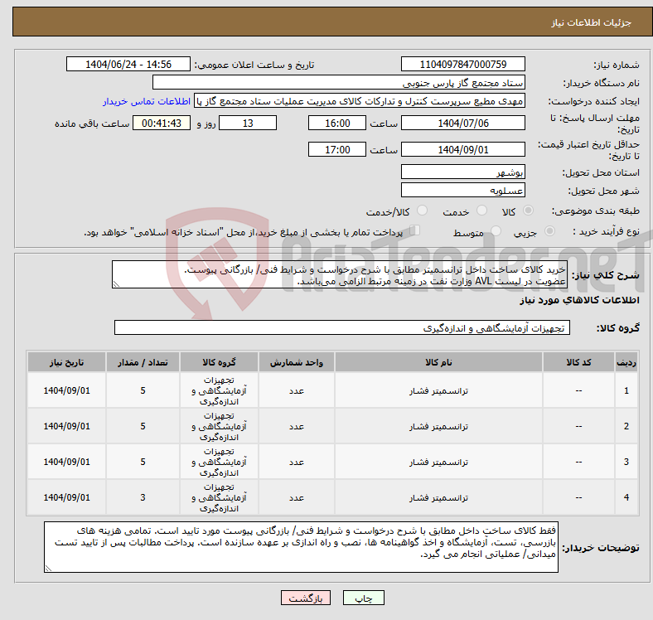Click the buyer name field ستاد مجتمع گاز پارس جنوبی
This screenshot has width=653, height=620.
coord(339,83)
